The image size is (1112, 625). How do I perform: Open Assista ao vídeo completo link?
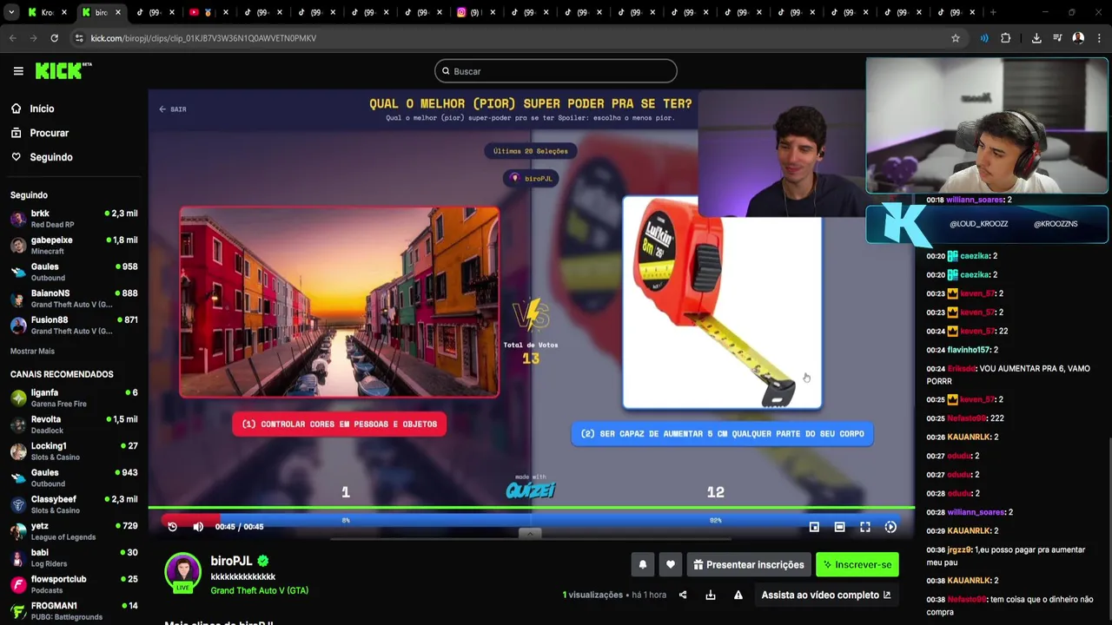coord(826,595)
